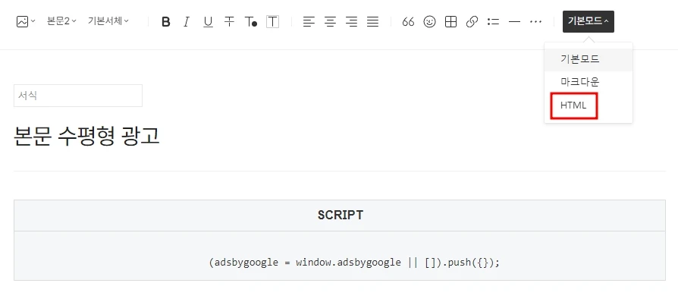Apply strikethrough formatting
This screenshot has height=299, width=678.
tap(229, 22)
